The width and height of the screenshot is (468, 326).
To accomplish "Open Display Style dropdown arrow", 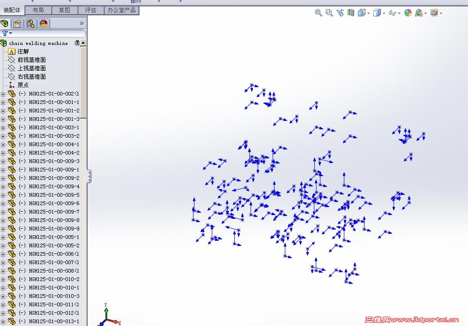I will point(384,13).
